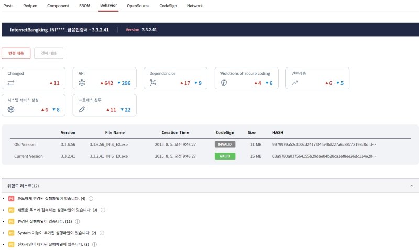Viewport: 419px width, 250px height.
Task: Open the Changed summary card
Action: tap(34, 78)
